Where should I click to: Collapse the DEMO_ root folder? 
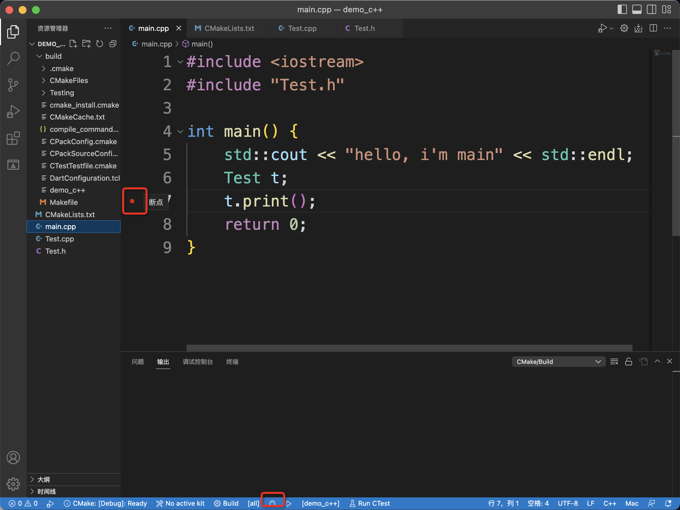[x=32, y=44]
